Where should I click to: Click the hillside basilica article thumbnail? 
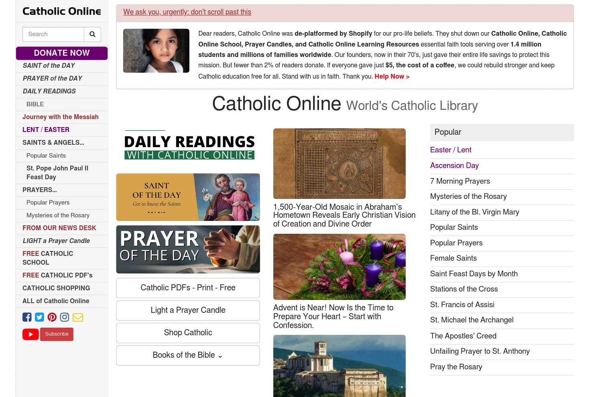[339, 366]
